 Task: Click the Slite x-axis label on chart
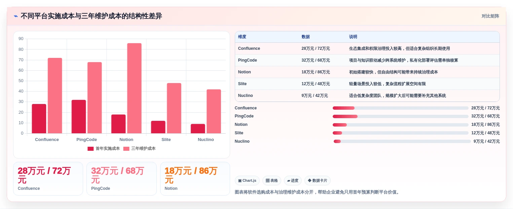click(x=166, y=139)
